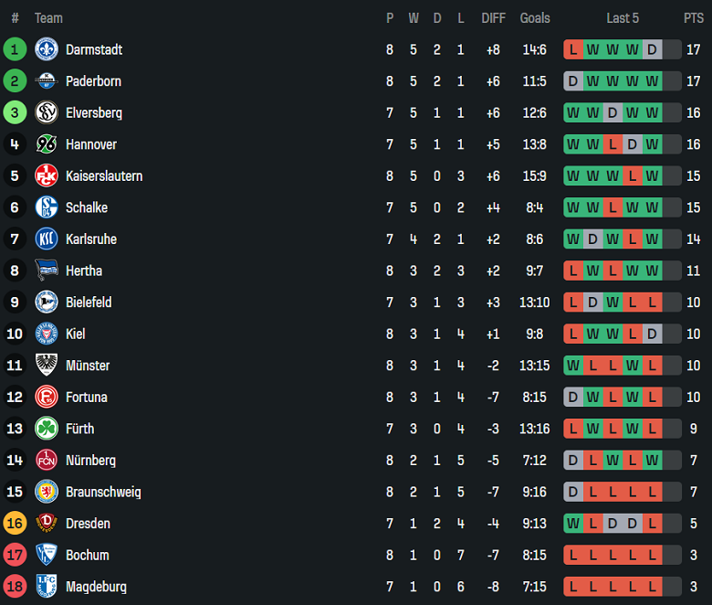Select the Elversberg club badge
712x605 pixels.
point(47,112)
